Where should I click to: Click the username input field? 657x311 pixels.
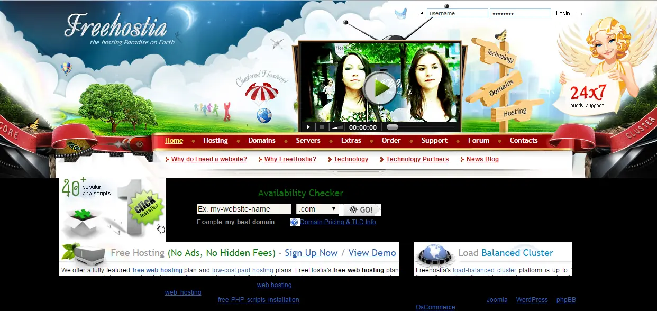pyautogui.click(x=458, y=13)
